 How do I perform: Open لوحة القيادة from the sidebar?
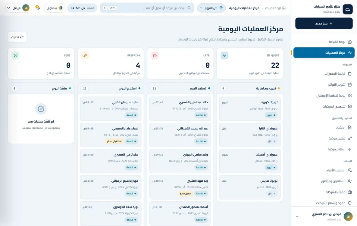coord(324,42)
